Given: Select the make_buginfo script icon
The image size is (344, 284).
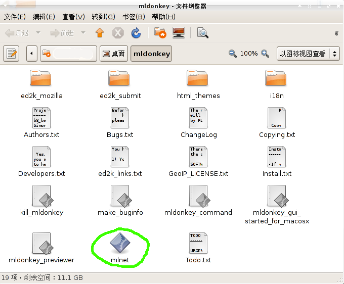Looking at the screenshot, I should [x=121, y=196].
